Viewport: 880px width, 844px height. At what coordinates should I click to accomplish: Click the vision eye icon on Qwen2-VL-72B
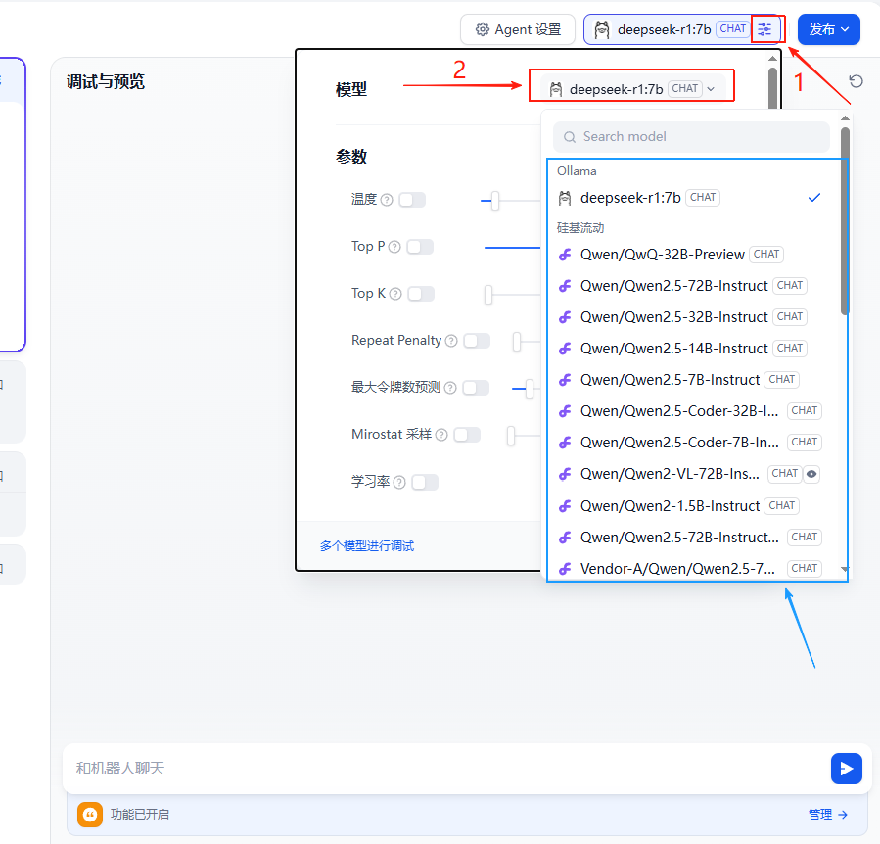(811, 474)
